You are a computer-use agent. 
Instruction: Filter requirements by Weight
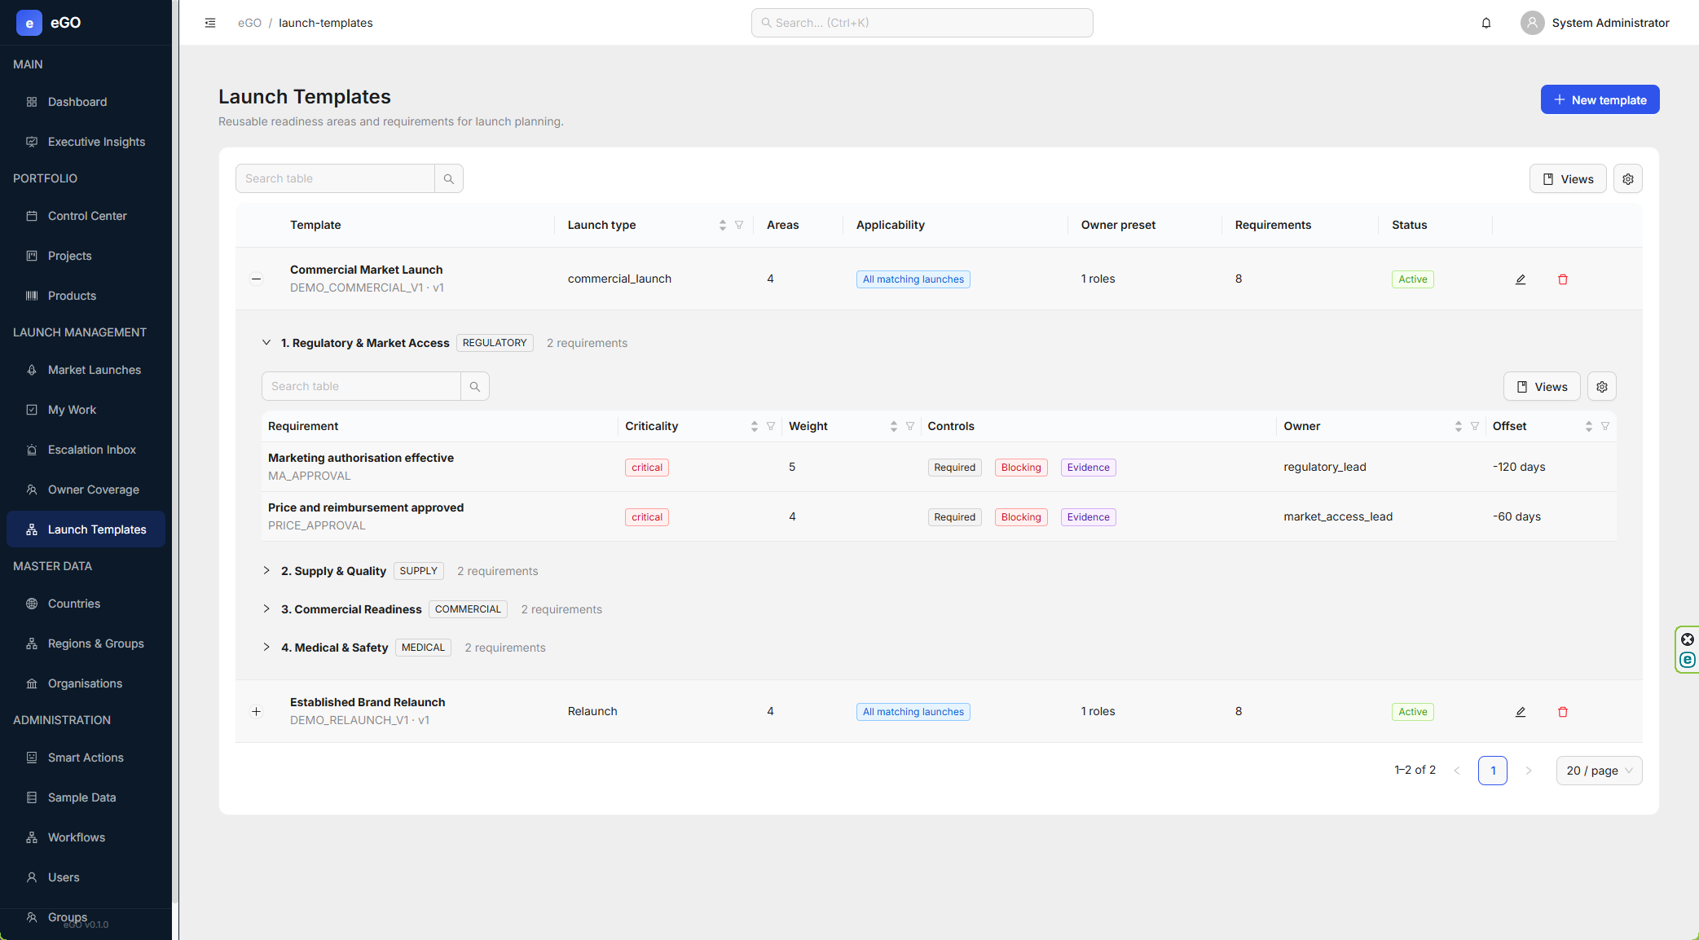tap(910, 426)
